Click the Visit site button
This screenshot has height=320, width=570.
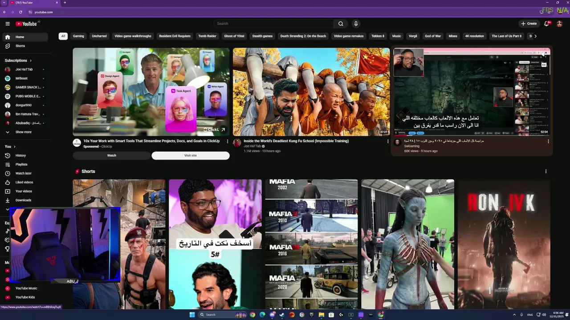coord(191,156)
